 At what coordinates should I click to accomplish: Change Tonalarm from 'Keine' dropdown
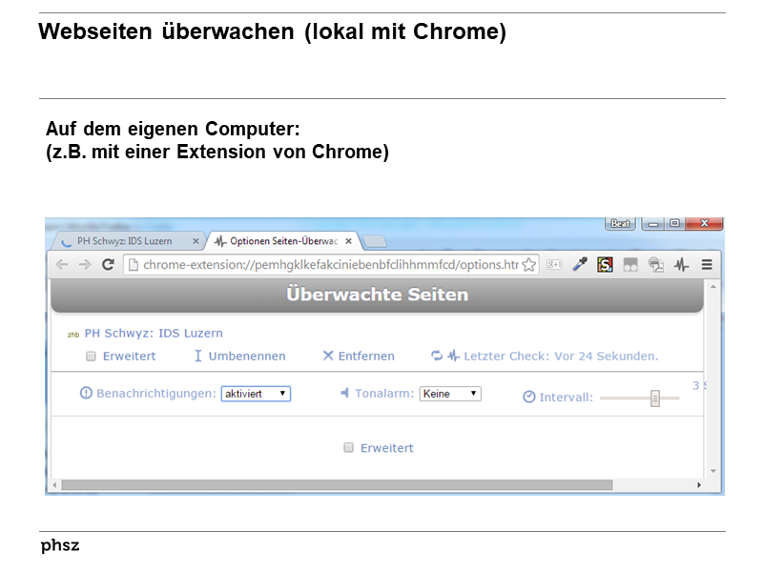[x=449, y=393]
